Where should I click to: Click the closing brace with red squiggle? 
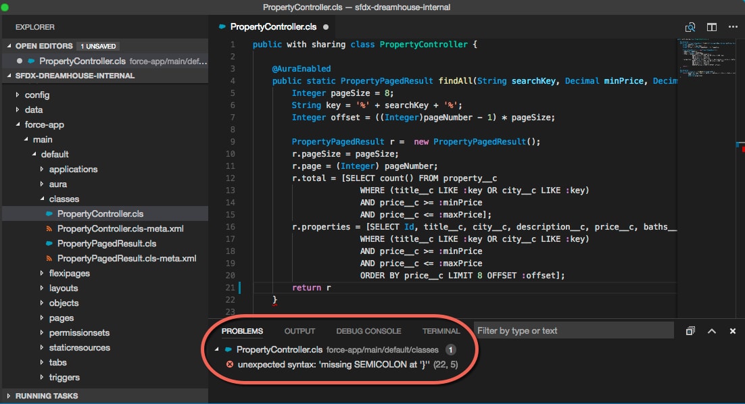coord(274,299)
